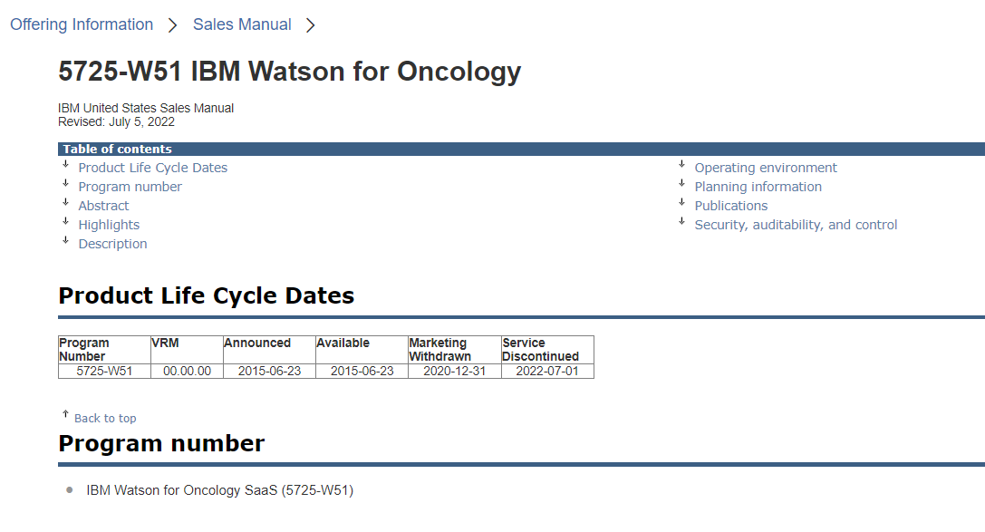Open the Abstract section link
Viewport: 985px width, 532px height.
point(103,206)
